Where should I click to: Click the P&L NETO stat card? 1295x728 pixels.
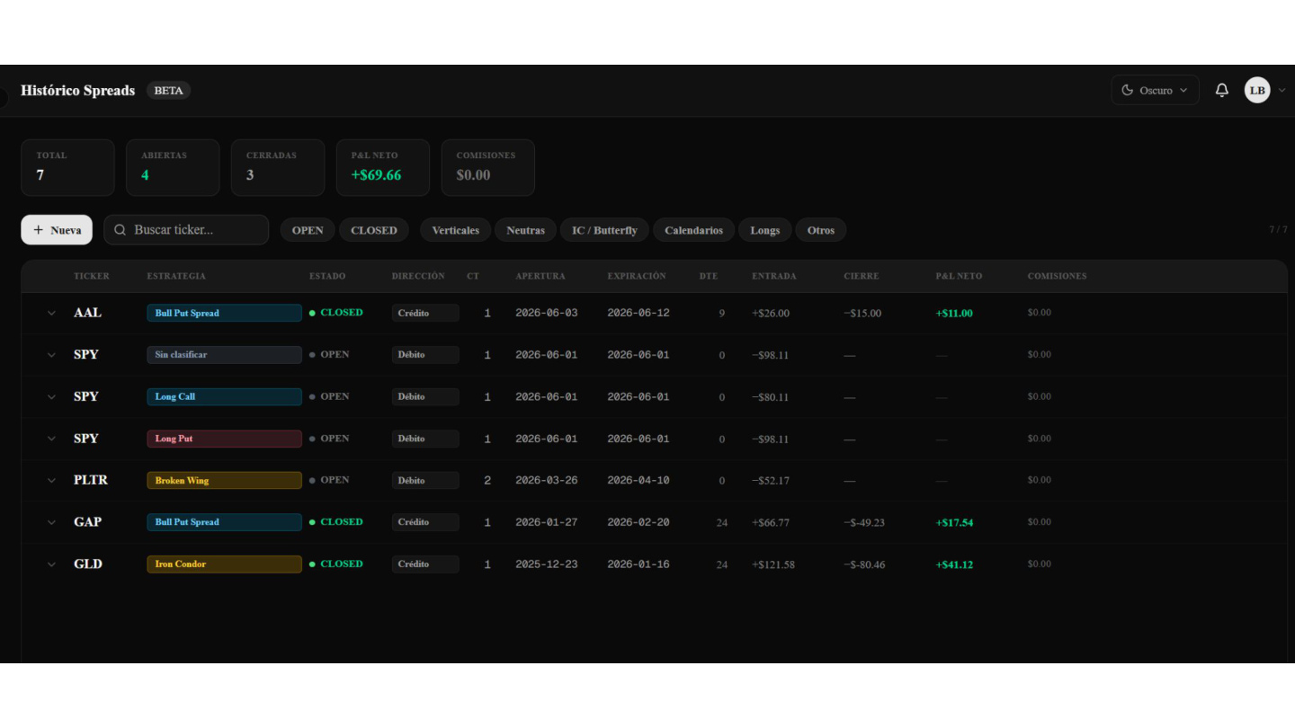tap(383, 167)
